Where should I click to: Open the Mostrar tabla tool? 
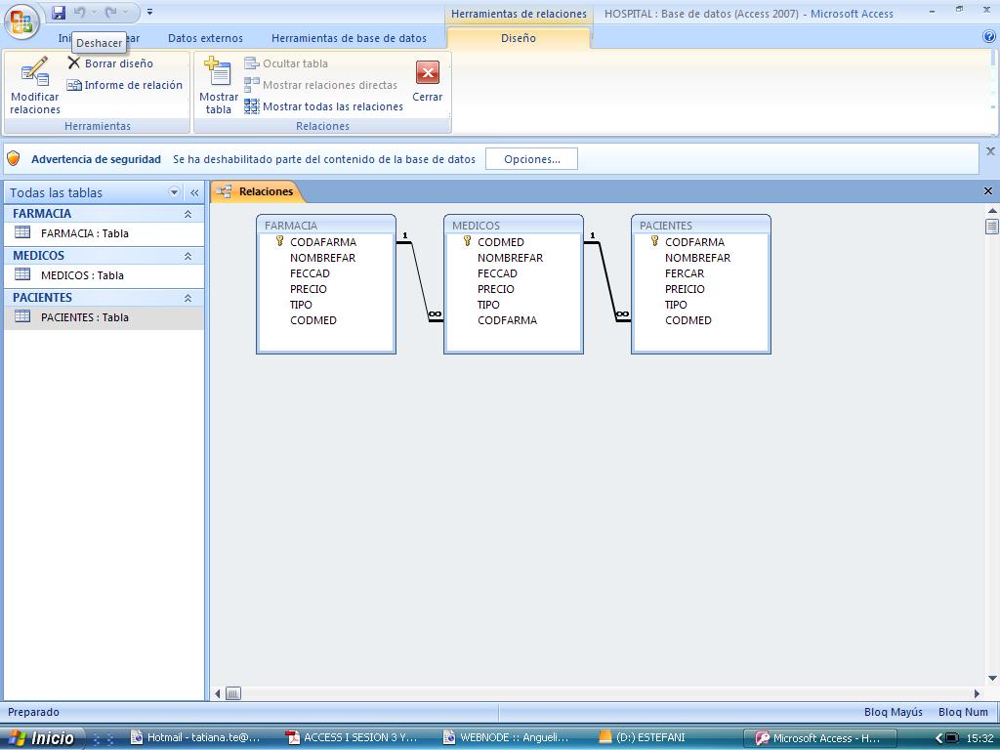pyautogui.click(x=218, y=85)
